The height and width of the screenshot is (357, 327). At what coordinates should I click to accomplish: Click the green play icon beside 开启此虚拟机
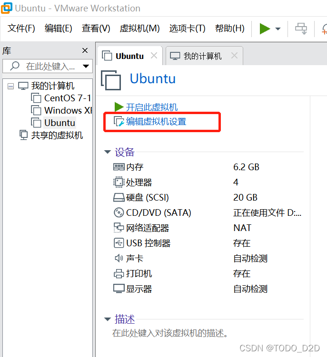pyautogui.click(x=119, y=107)
